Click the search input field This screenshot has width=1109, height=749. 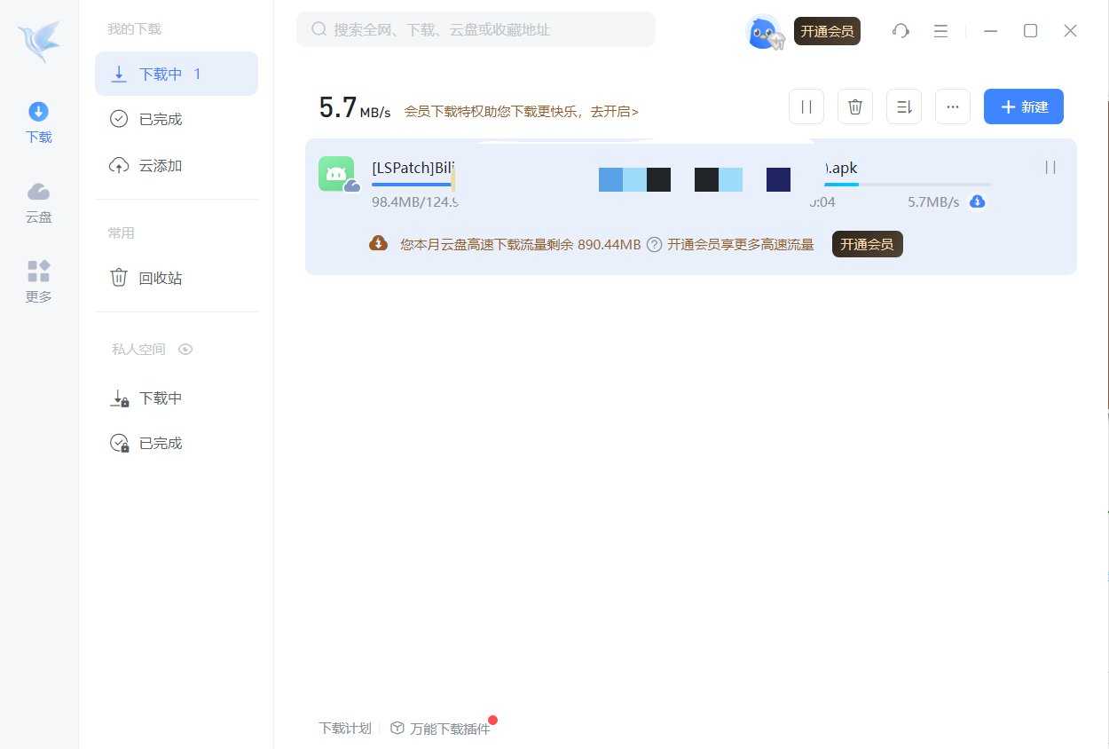[x=479, y=29]
